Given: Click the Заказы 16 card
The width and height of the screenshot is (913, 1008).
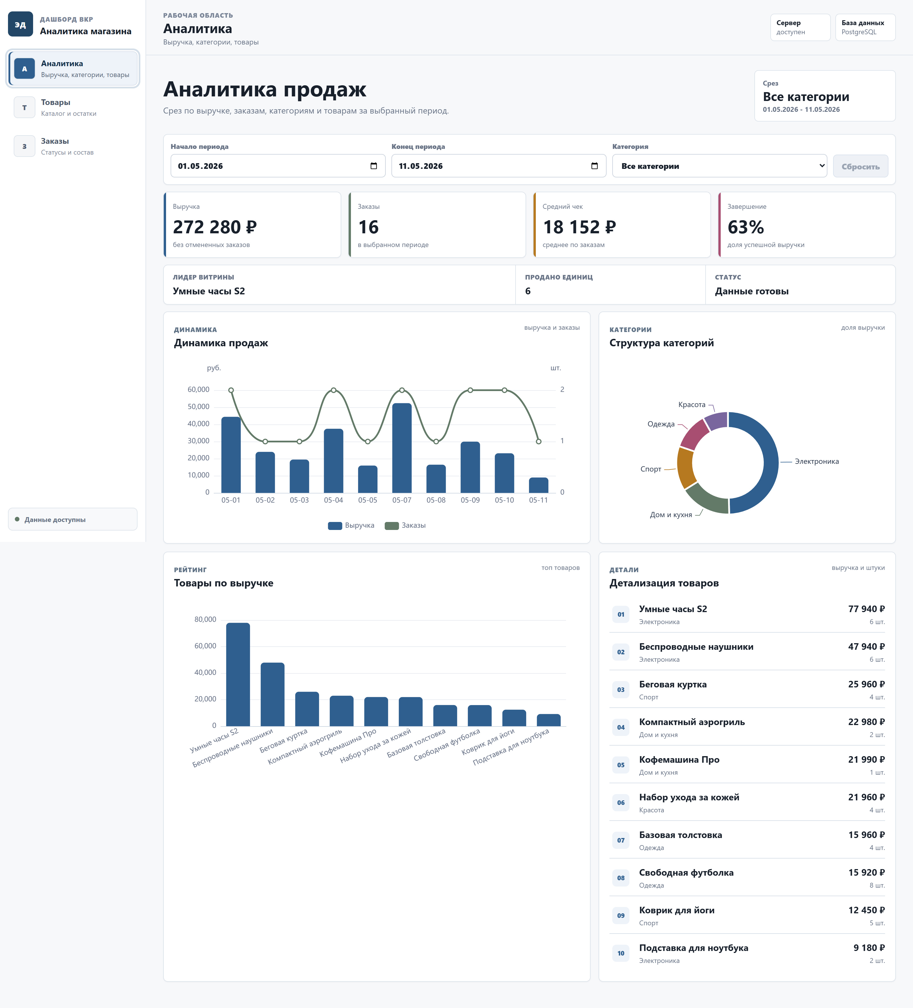Looking at the screenshot, I should pos(437,225).
